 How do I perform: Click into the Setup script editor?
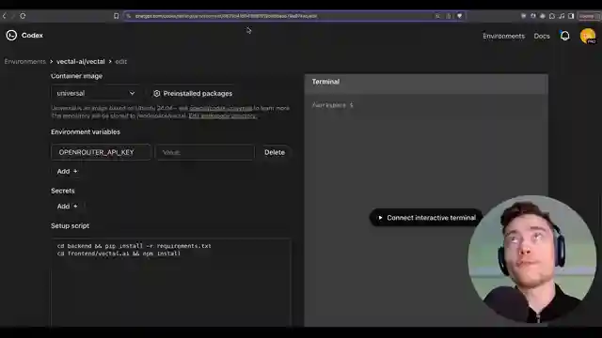[x=171, y=283]
